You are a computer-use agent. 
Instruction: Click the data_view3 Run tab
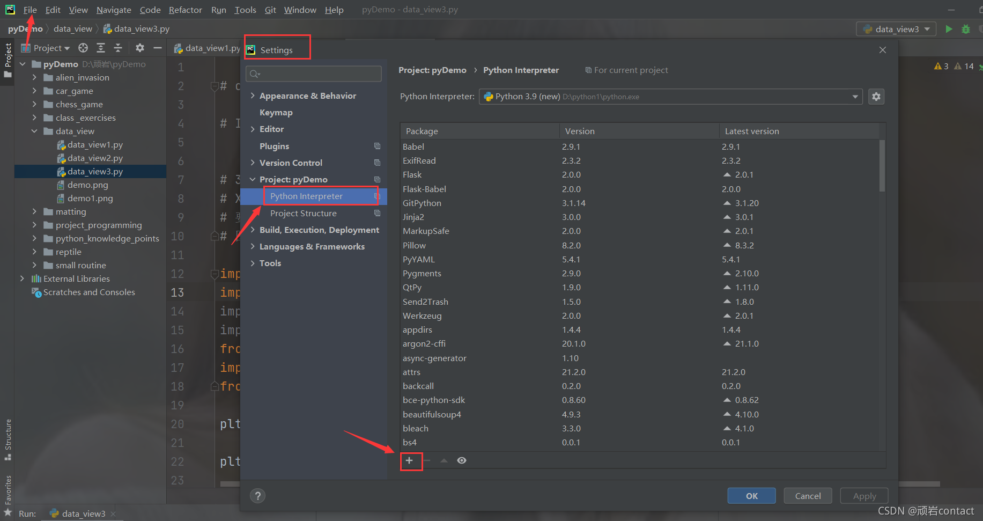tap(83, 513)
